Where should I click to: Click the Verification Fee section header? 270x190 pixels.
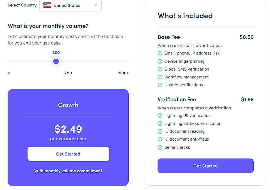pos(177,99)
